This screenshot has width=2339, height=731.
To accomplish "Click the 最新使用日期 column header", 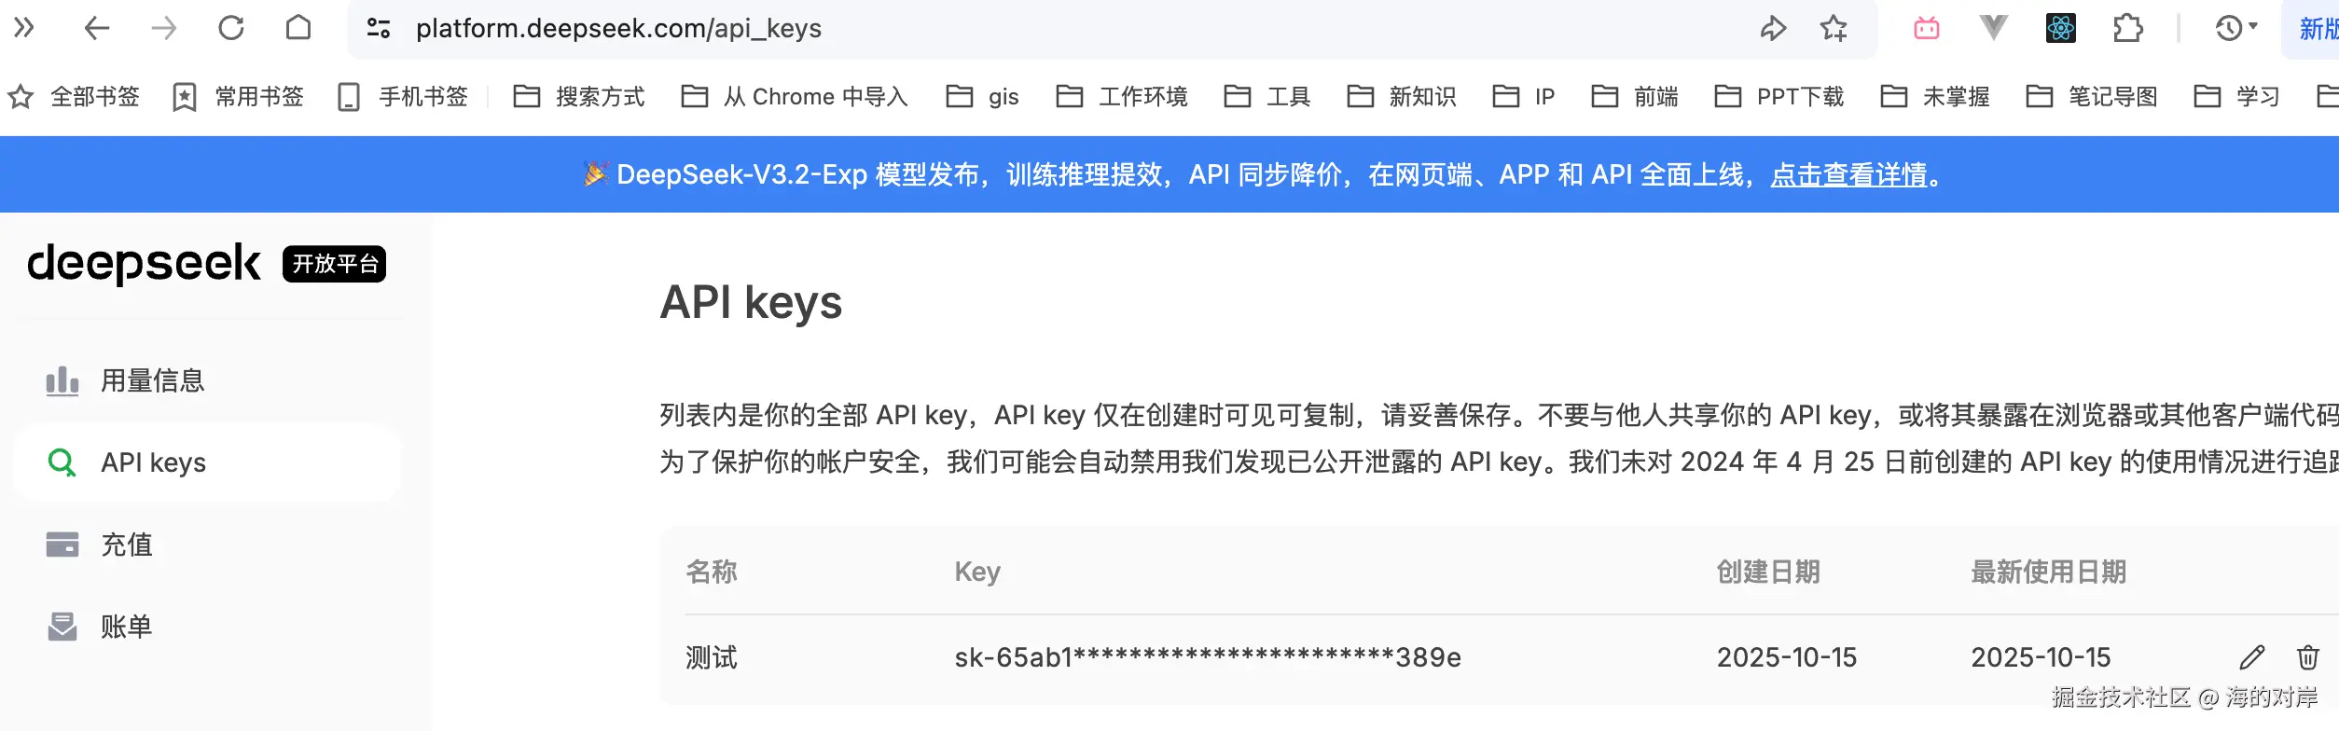I will coord(2048,572).
